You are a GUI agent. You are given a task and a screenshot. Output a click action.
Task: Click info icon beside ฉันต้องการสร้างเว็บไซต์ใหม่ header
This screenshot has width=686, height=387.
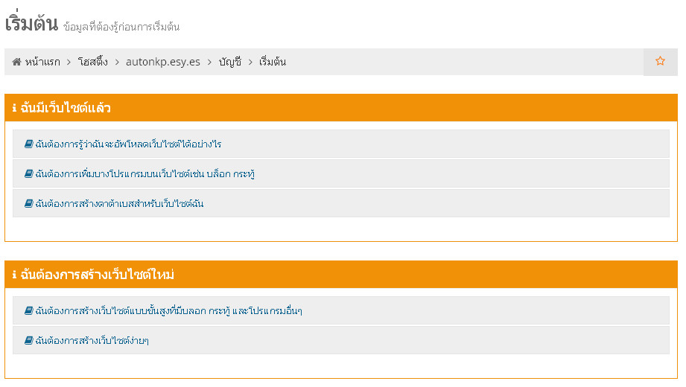click(14, 275)
